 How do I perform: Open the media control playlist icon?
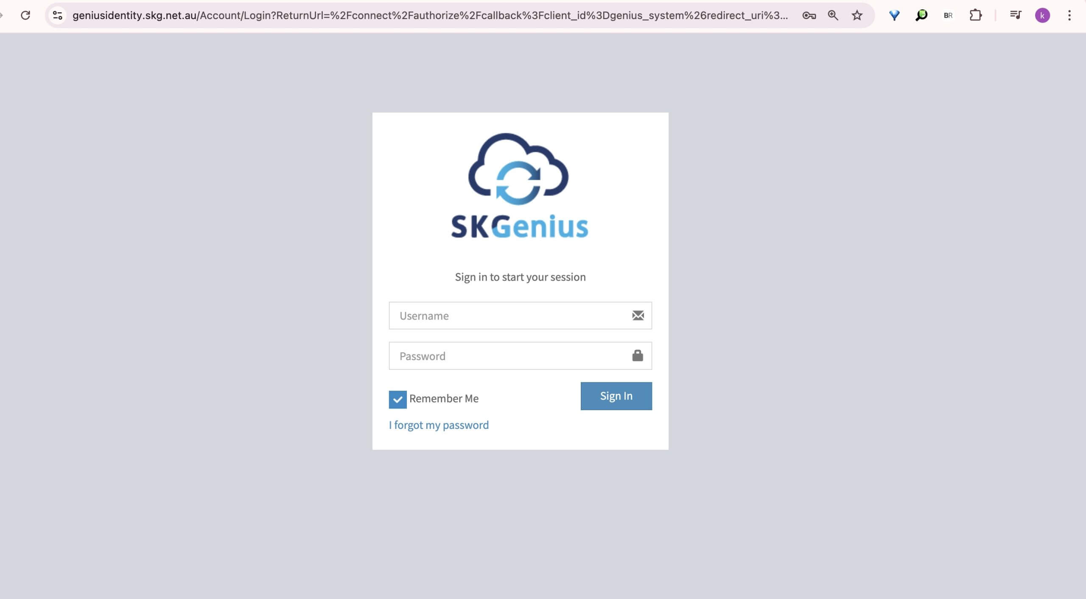click(x=1015, y=15)
